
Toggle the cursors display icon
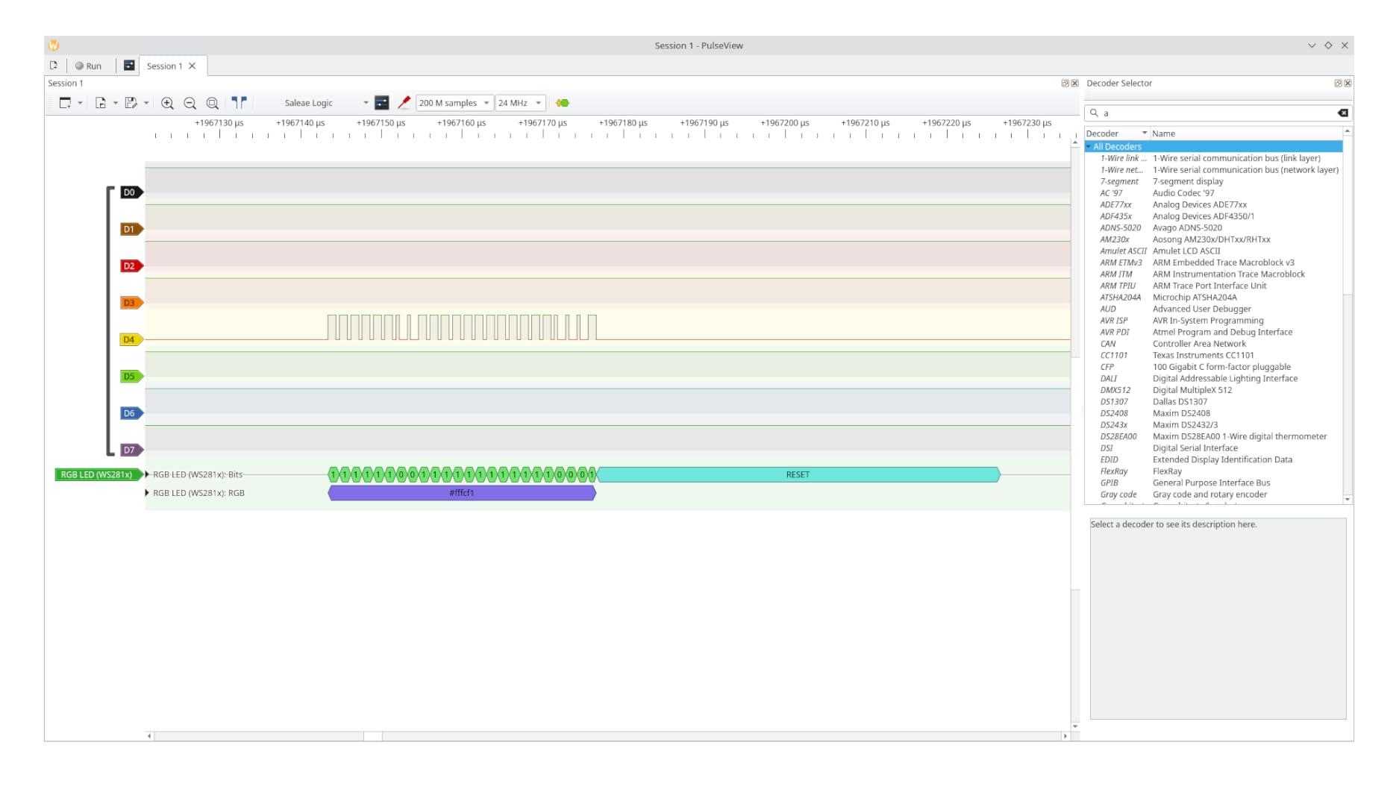click(x=239, y=103)
